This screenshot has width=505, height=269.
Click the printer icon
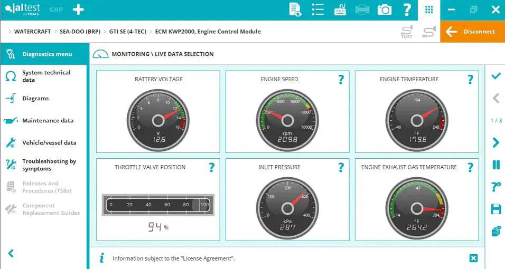tap(362, 9)
